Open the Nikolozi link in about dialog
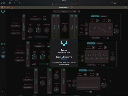This screenshot has width=128, height=96. pyautogui.click(x=64, y=59)
